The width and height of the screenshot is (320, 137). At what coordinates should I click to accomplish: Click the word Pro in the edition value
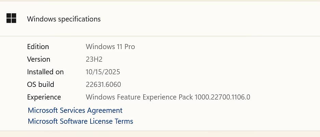[x=130, y=47]
